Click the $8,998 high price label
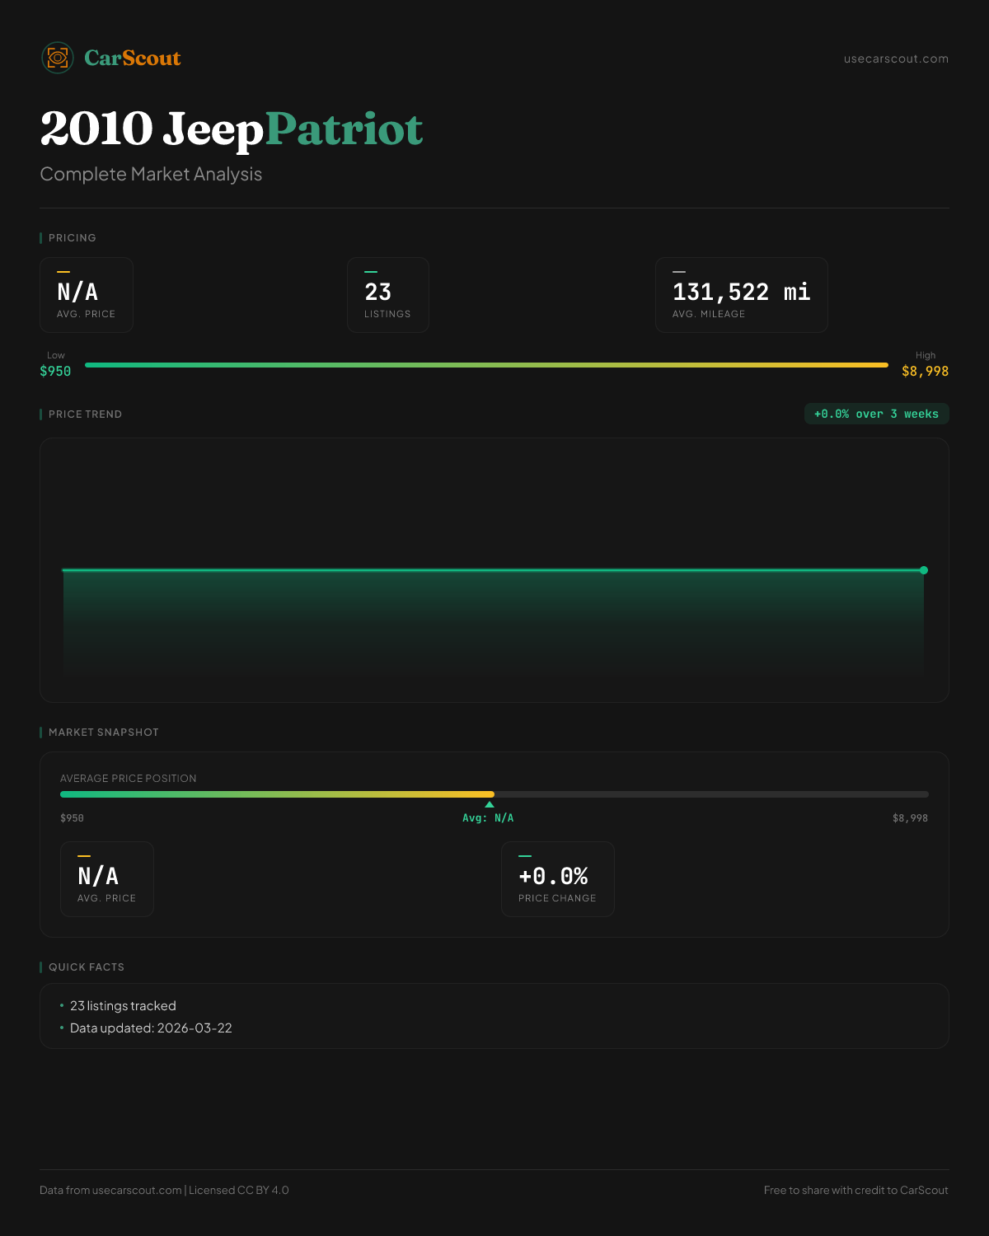The image size is (989, 1236). click(x=925, y=371)
